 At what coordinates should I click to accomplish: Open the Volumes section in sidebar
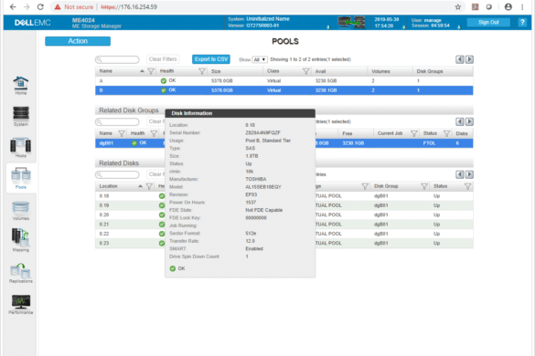[20, 211]
